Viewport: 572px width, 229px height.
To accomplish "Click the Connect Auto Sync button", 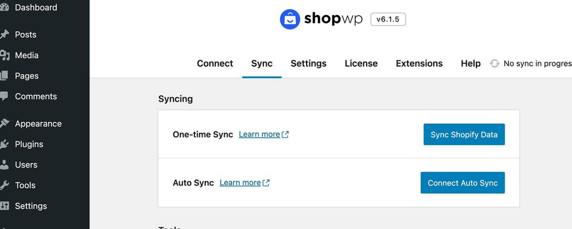I will coord(463,183).
